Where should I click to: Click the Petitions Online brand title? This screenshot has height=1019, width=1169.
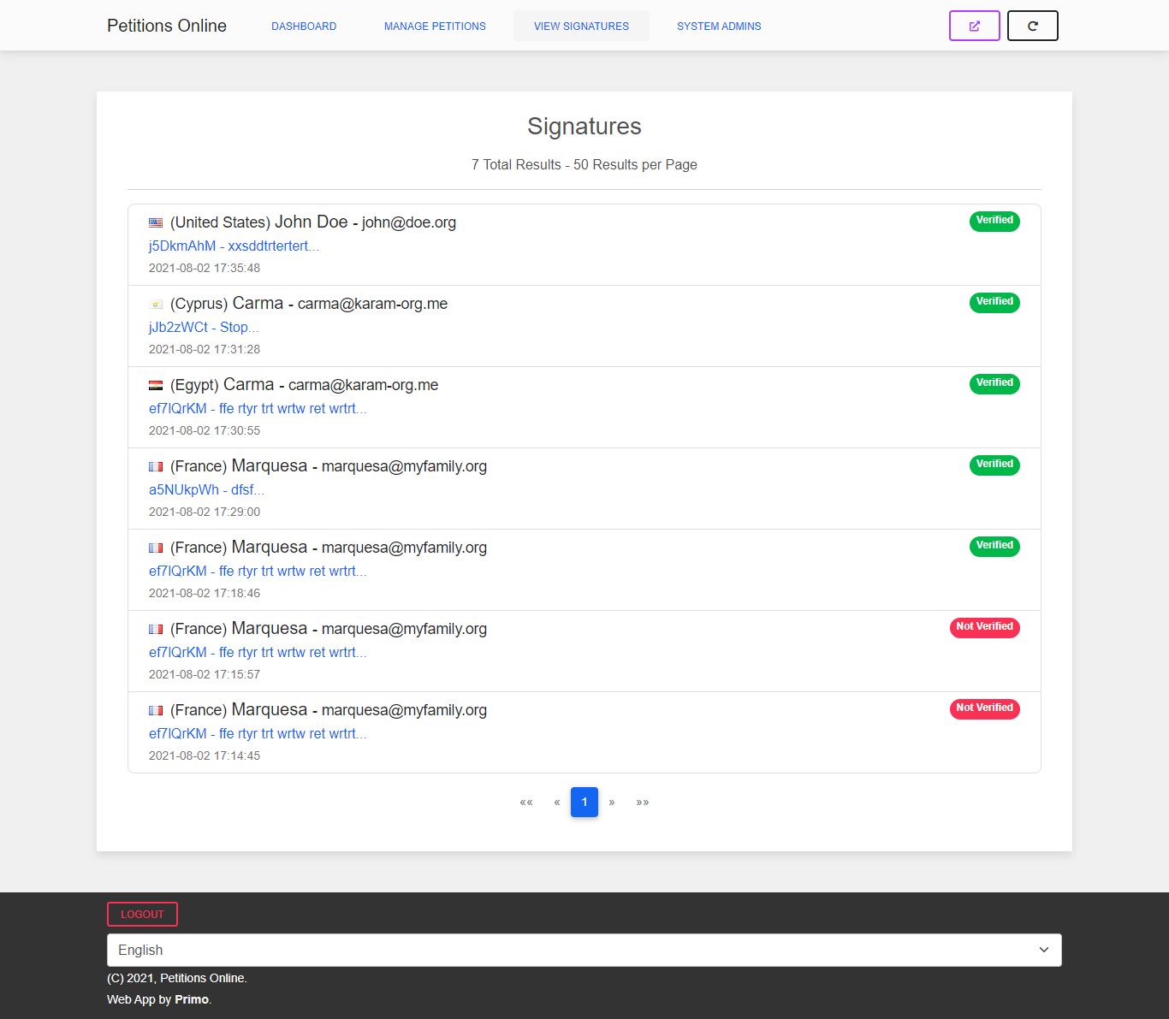coord(167,26)
